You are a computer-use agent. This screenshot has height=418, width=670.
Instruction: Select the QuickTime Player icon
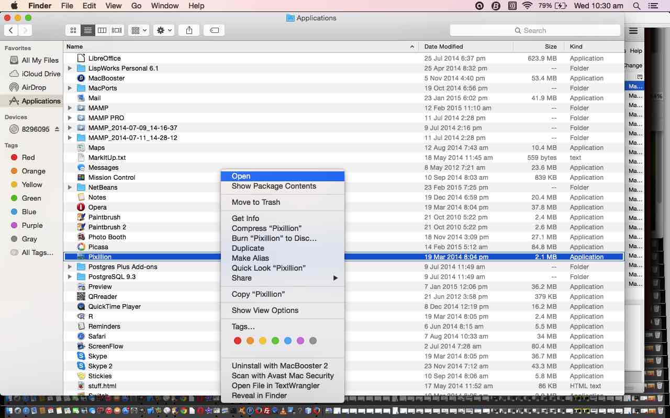(81, 306)
